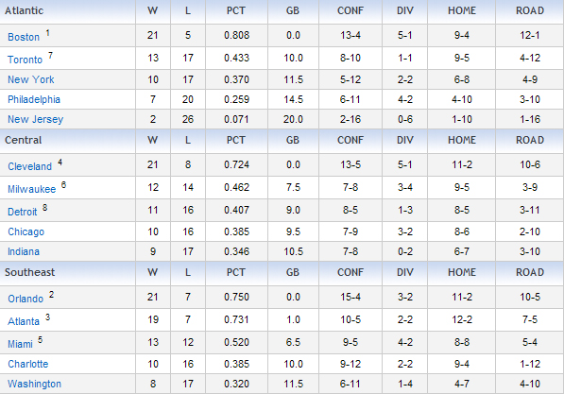Open the Washington team link
This screenshot has height=394, width=564.
(35, 384)
